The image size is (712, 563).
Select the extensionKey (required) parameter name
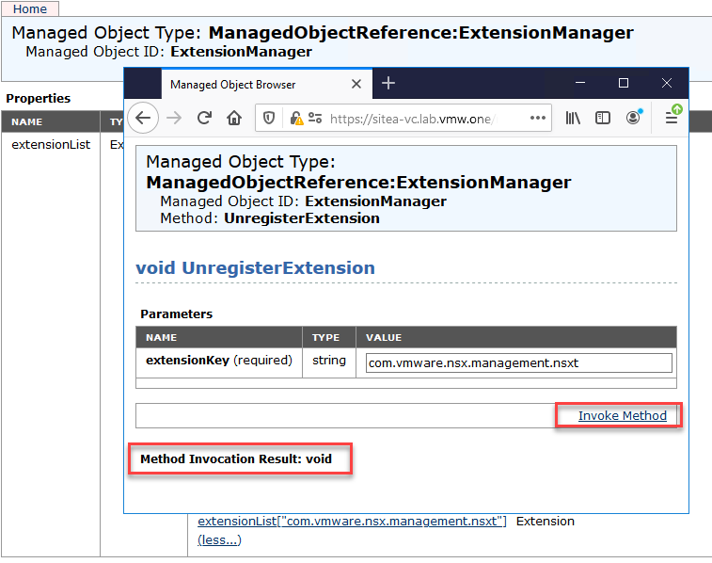[x=219, y=361]
